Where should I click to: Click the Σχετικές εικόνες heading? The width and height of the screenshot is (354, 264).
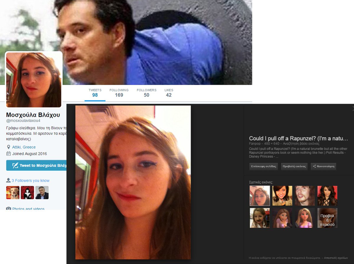261,182
